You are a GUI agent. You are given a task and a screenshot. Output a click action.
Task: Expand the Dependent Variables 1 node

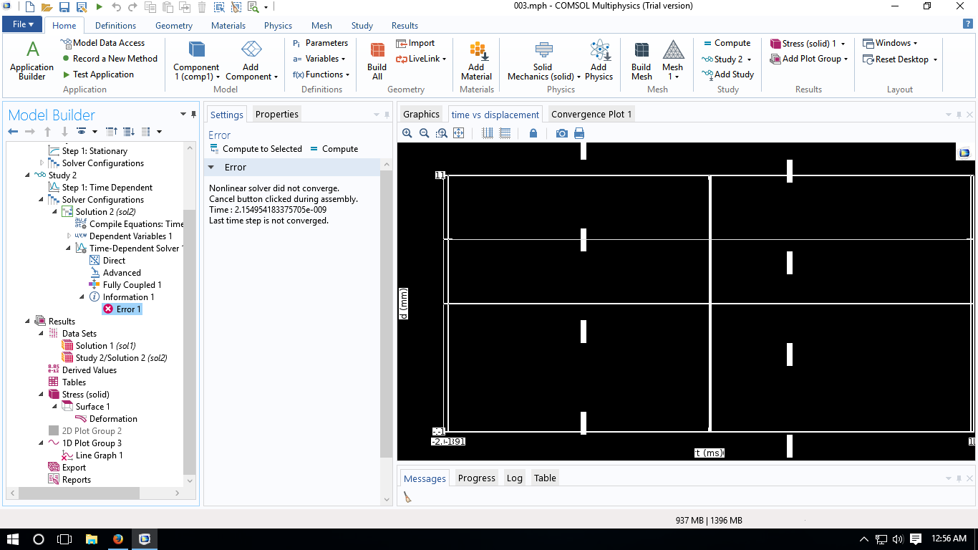pyautogui.click(x=69, y=236)
